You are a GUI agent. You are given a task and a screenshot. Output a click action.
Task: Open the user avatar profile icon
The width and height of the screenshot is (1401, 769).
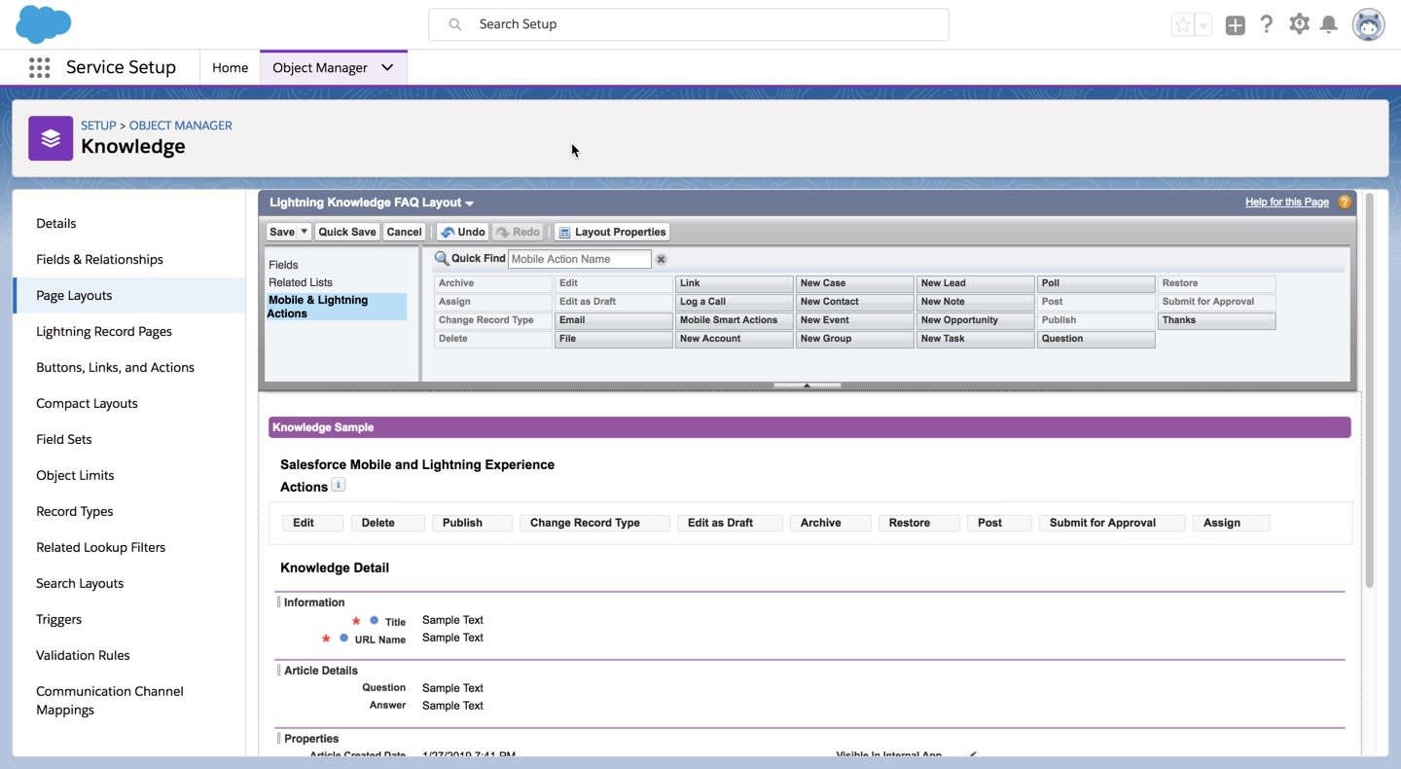click(1367, 23)
